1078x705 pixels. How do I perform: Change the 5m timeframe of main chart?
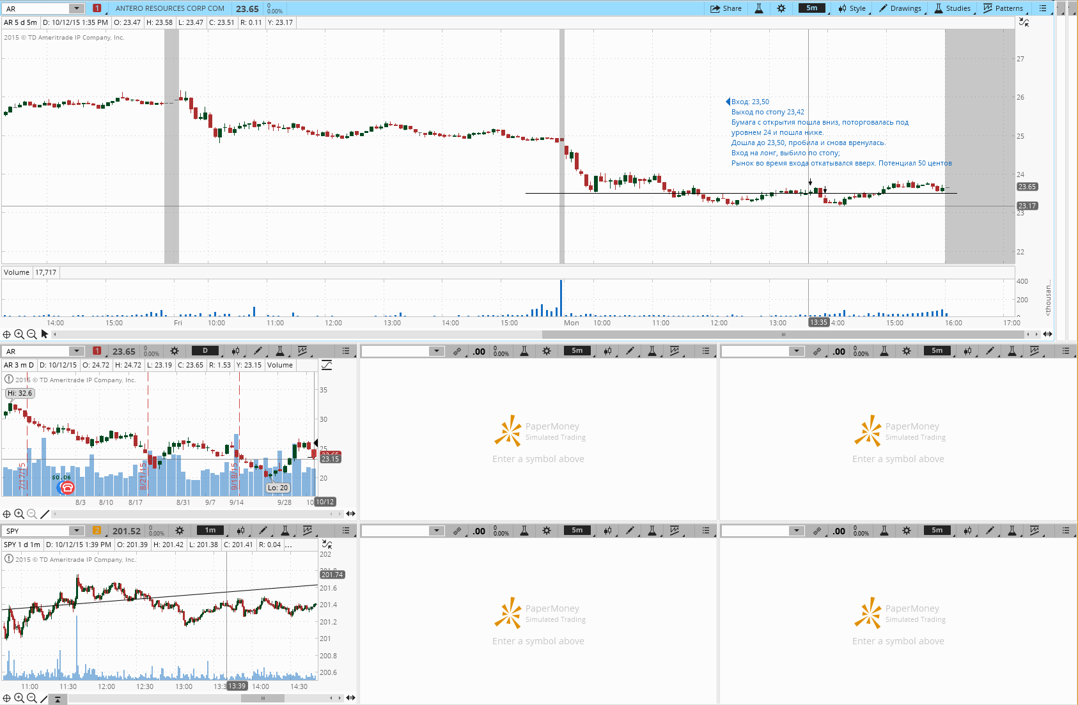[812, 8]
